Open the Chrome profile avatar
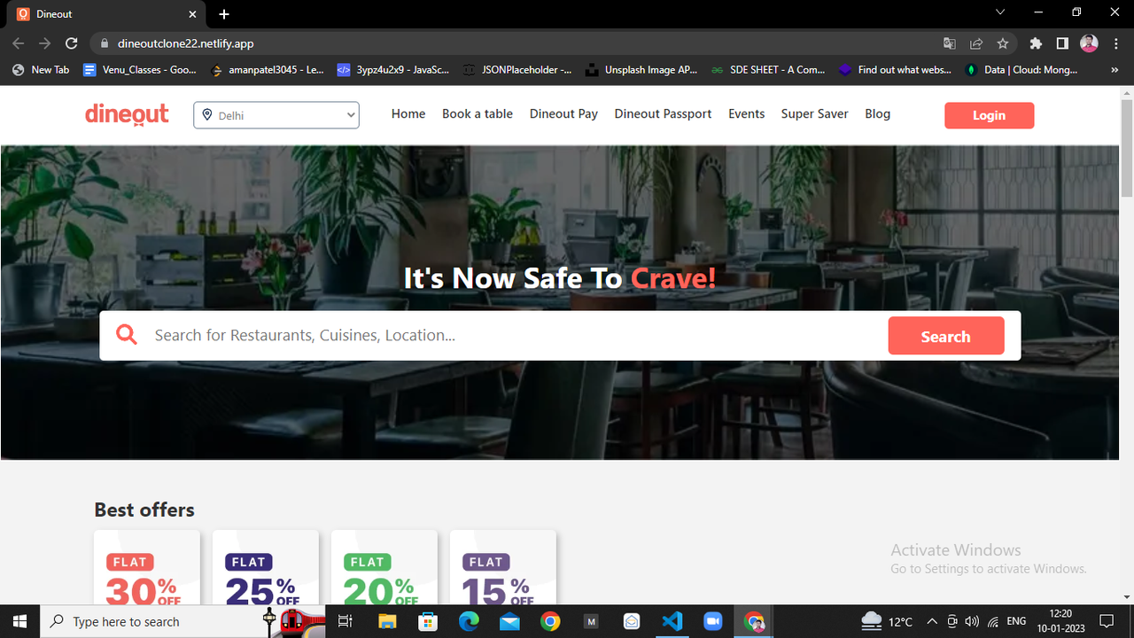Image resolution: width=1134 pixels, height=638 pixels. [x=1090, y=43]
